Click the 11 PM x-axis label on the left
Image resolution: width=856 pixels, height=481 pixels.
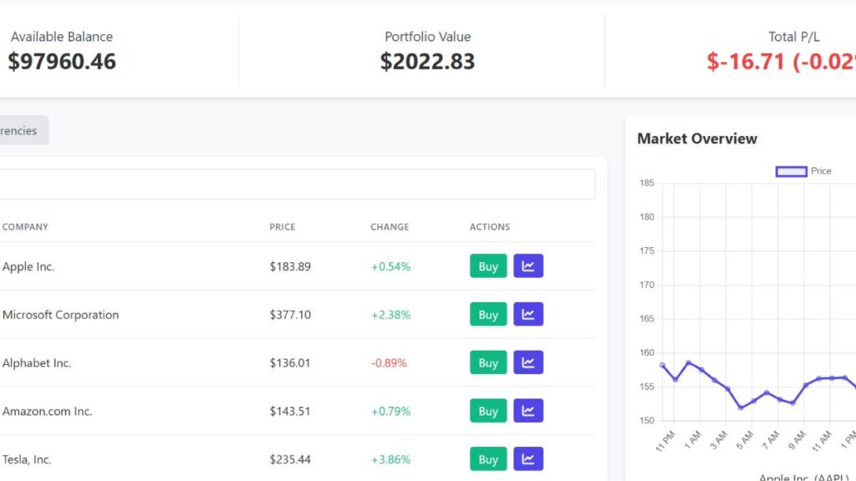point(665,441)
